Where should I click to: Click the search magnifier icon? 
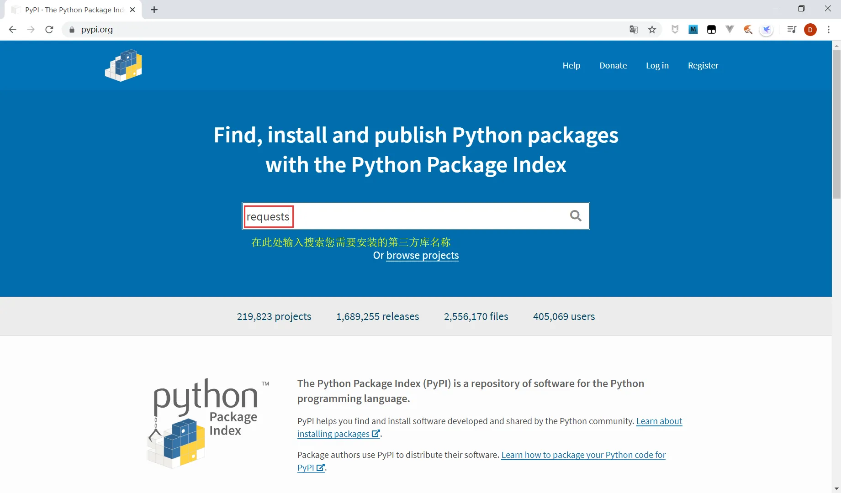576,215
